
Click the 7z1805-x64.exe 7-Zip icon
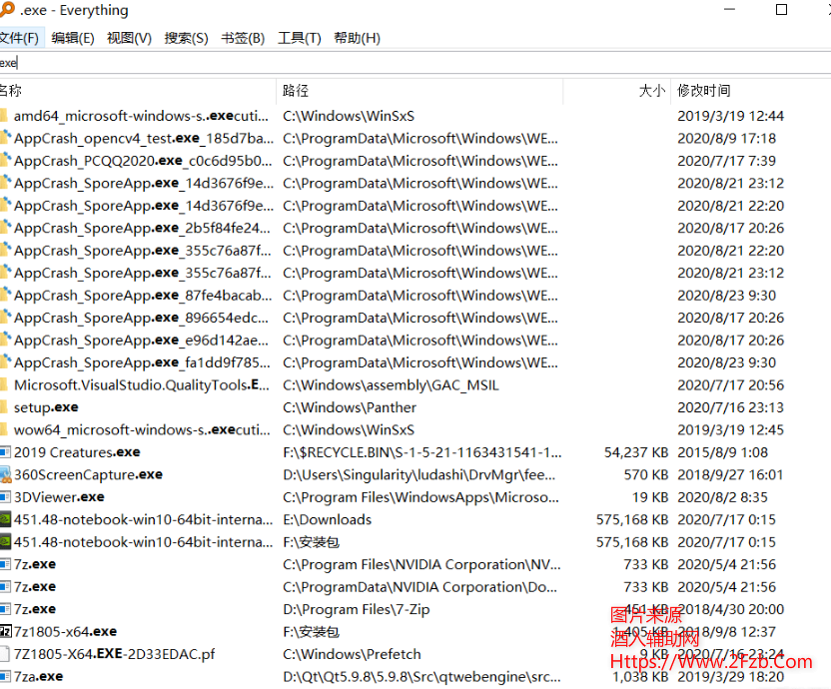(x=5, y=632)
